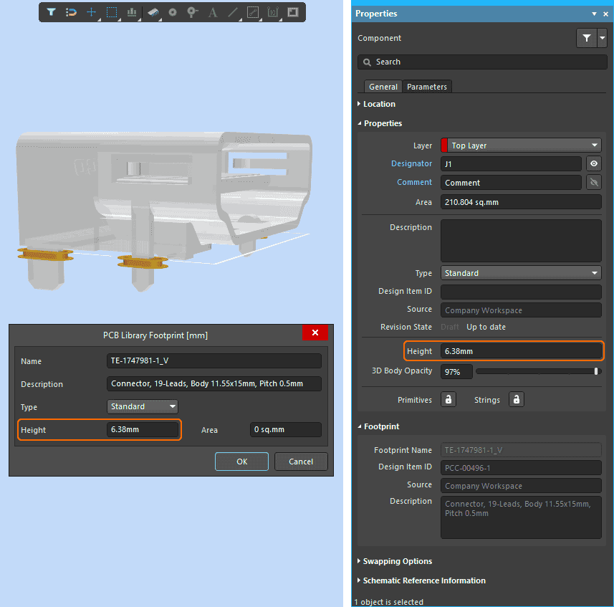
Task: Switch to the General tab
Action: (x=383, y=87)
